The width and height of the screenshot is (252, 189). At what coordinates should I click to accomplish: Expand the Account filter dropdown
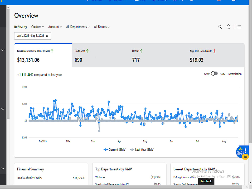coord(55,27)
